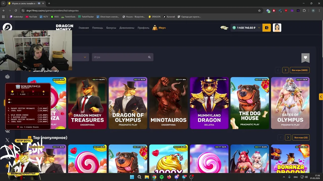Open favorites bookmark ribbon icon
The image size is (323, 181).
click(305, 58)
